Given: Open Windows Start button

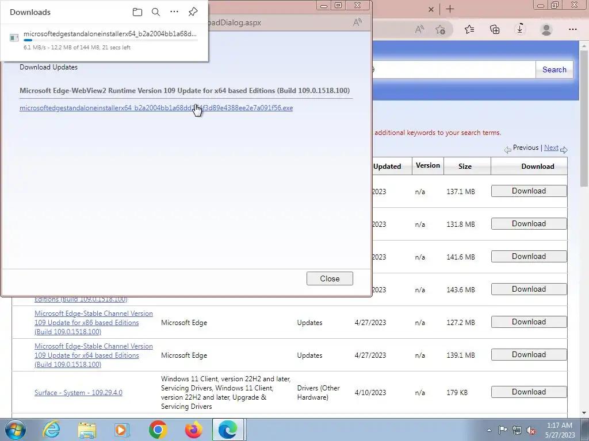Looking at the screenshot, I should click(x=16, y=430).
